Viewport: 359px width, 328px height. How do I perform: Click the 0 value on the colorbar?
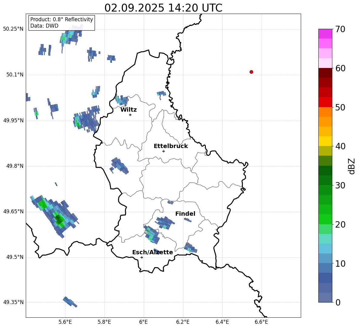click(x=338, y=302)
